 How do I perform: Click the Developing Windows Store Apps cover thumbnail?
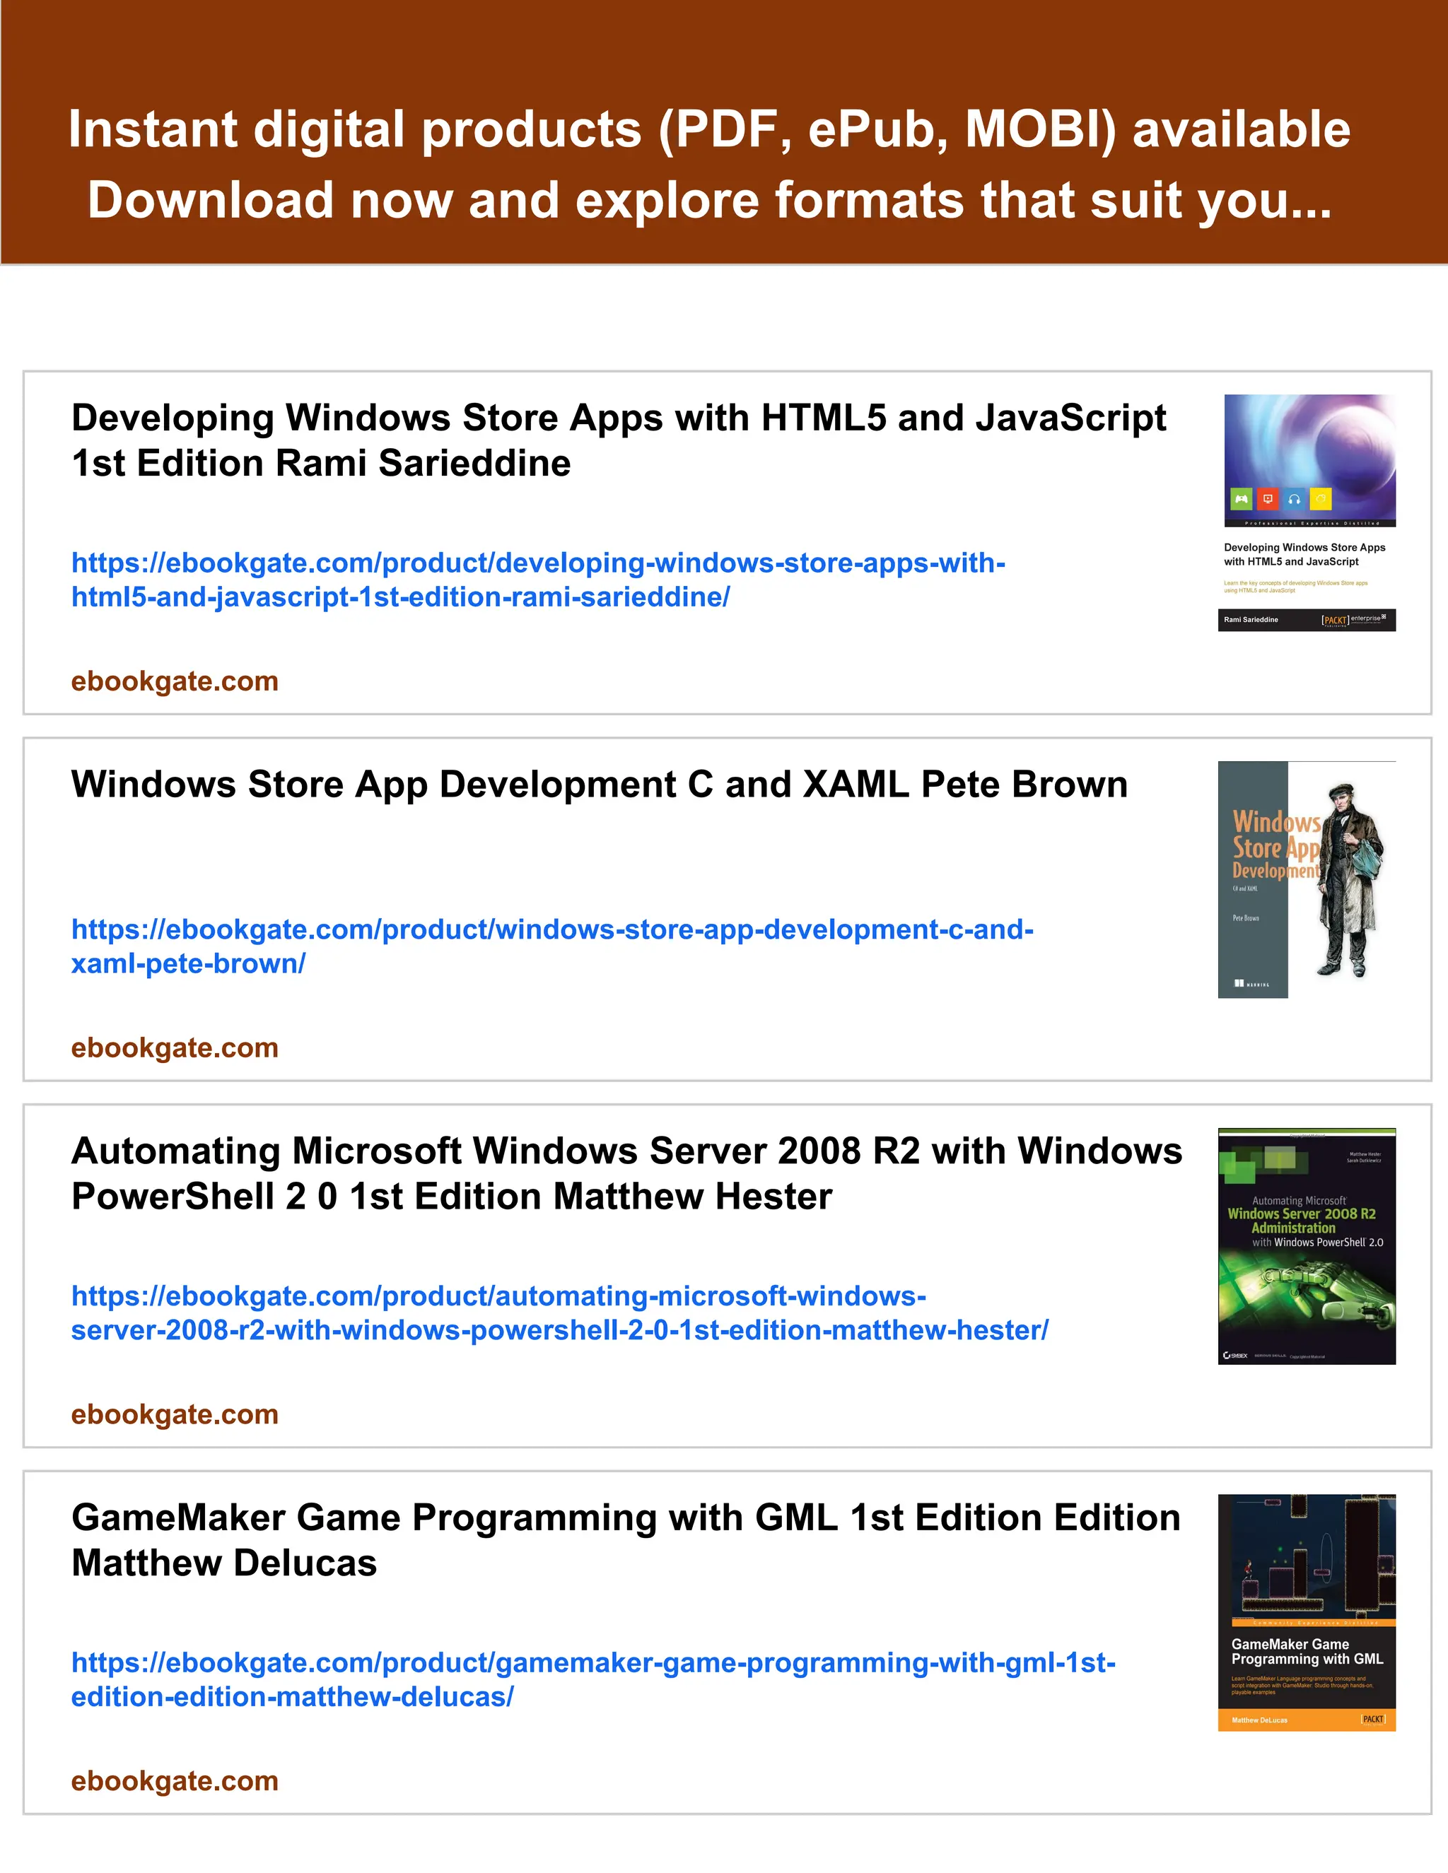(1307, 513)
